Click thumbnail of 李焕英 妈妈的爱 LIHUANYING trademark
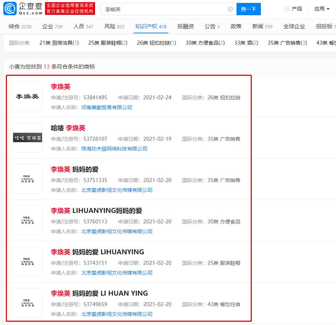This screenshot has width=336, height=325. coord(28,262)
